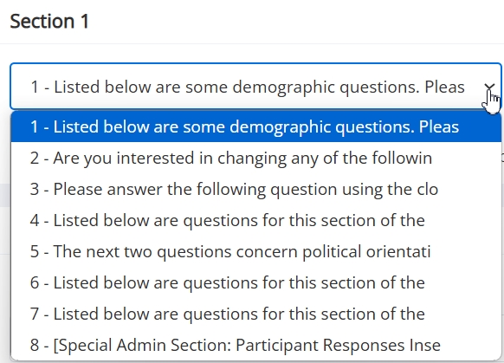Choose the sixth section in the list
The height and width of the screenshot is (363, 504).
tap(255, 282)
